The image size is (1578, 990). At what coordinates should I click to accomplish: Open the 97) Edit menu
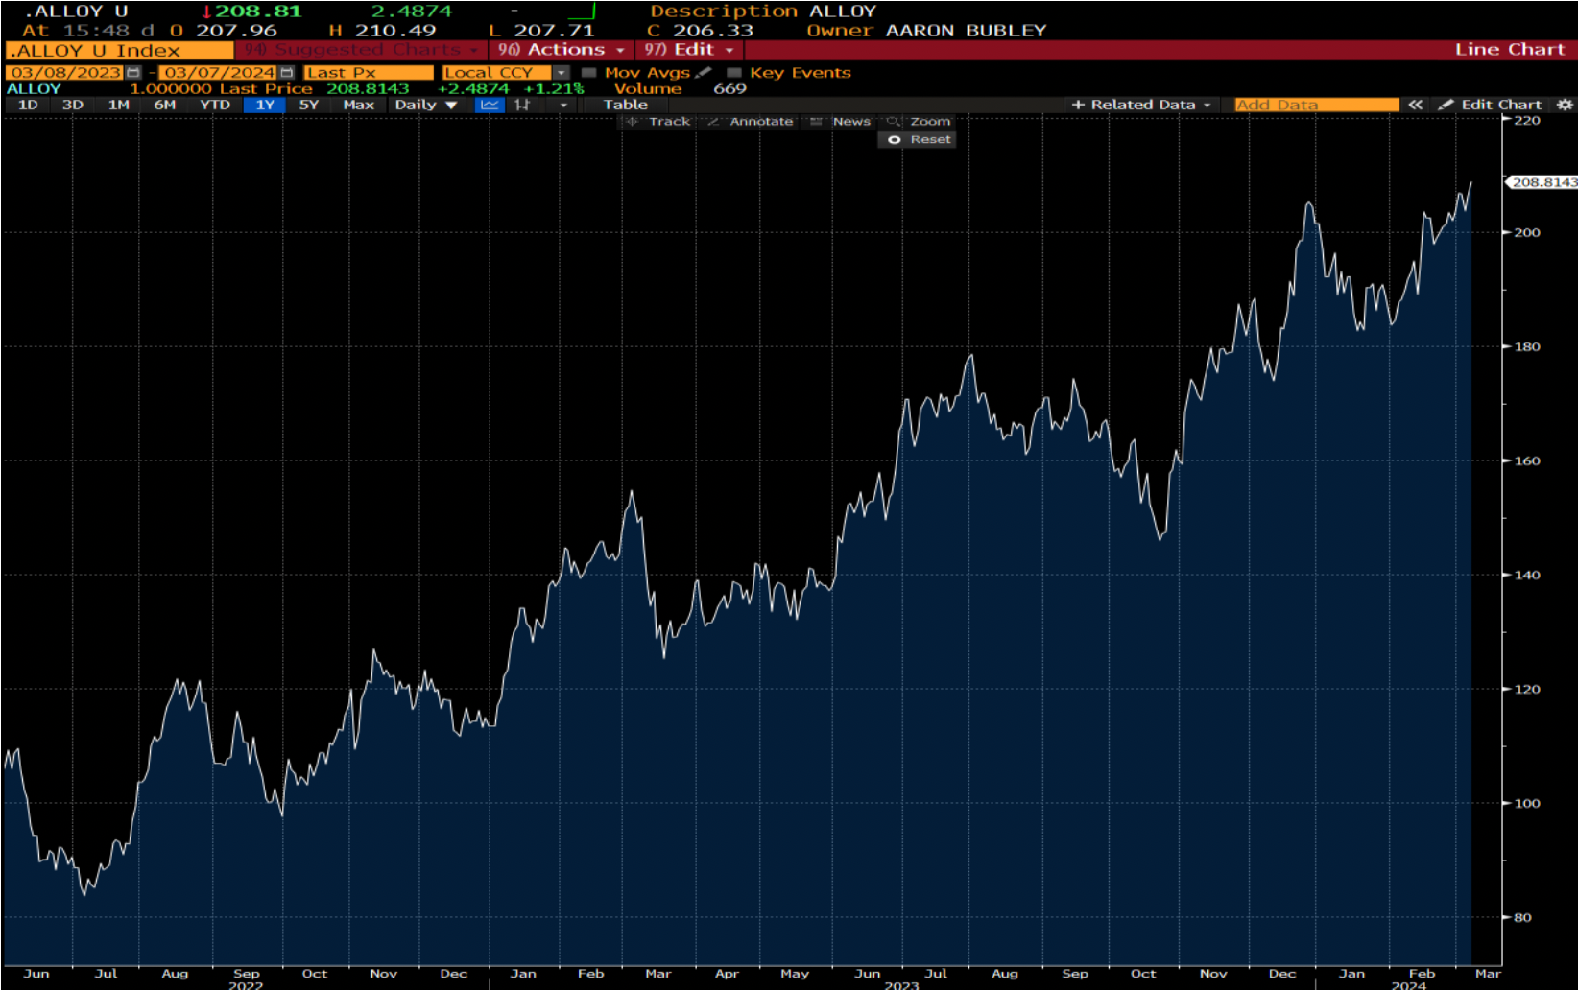point(688,50)
